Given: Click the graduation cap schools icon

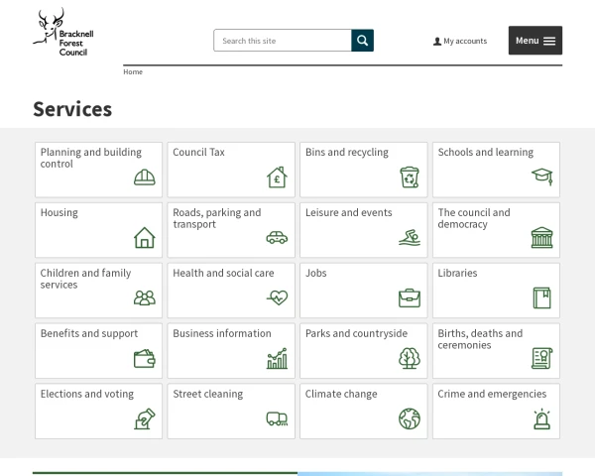Looking at the screenshot, I should (x=541, y=178).
